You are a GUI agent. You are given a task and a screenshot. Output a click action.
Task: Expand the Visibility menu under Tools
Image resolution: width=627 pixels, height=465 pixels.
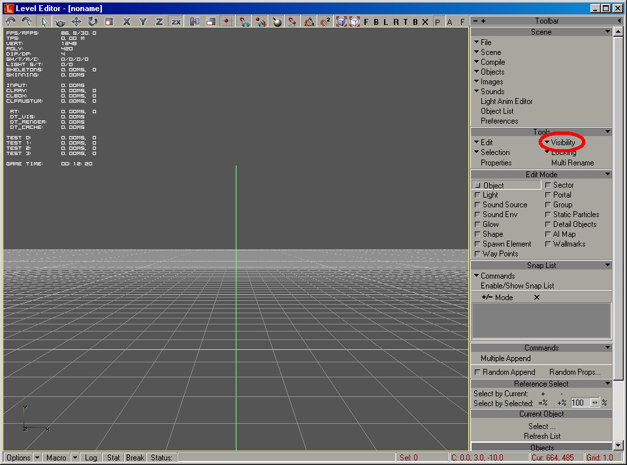pos(560,143)
